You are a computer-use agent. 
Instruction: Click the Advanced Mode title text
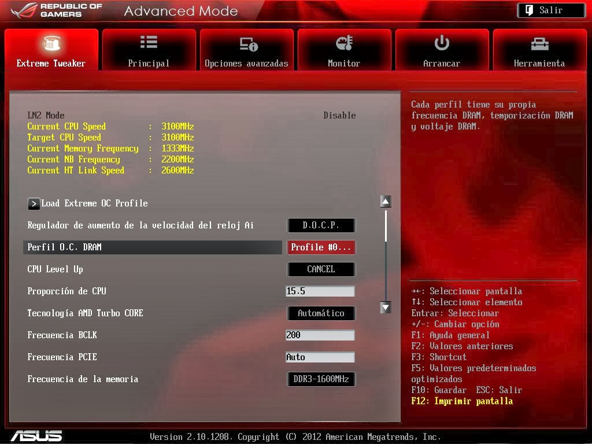click(x=181, y=11)
